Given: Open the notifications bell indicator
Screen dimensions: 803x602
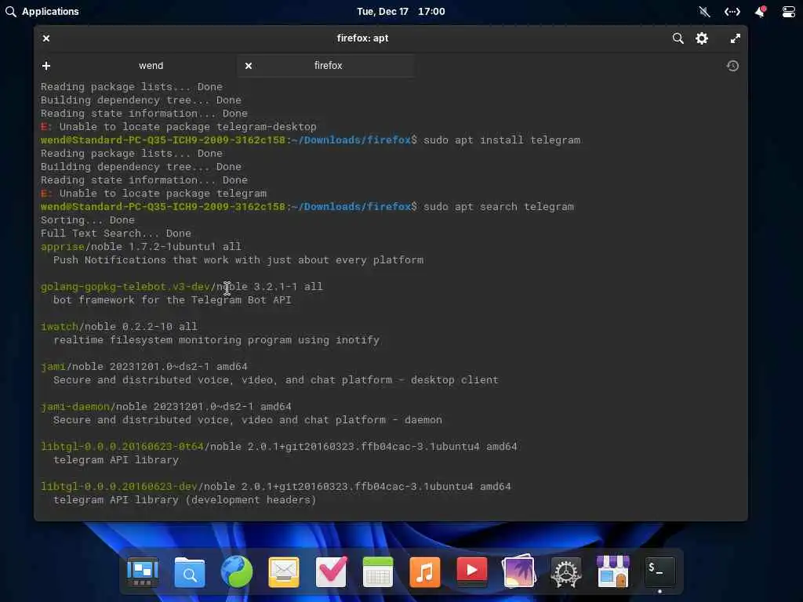Looking at the screenshot, I should 761,11.
